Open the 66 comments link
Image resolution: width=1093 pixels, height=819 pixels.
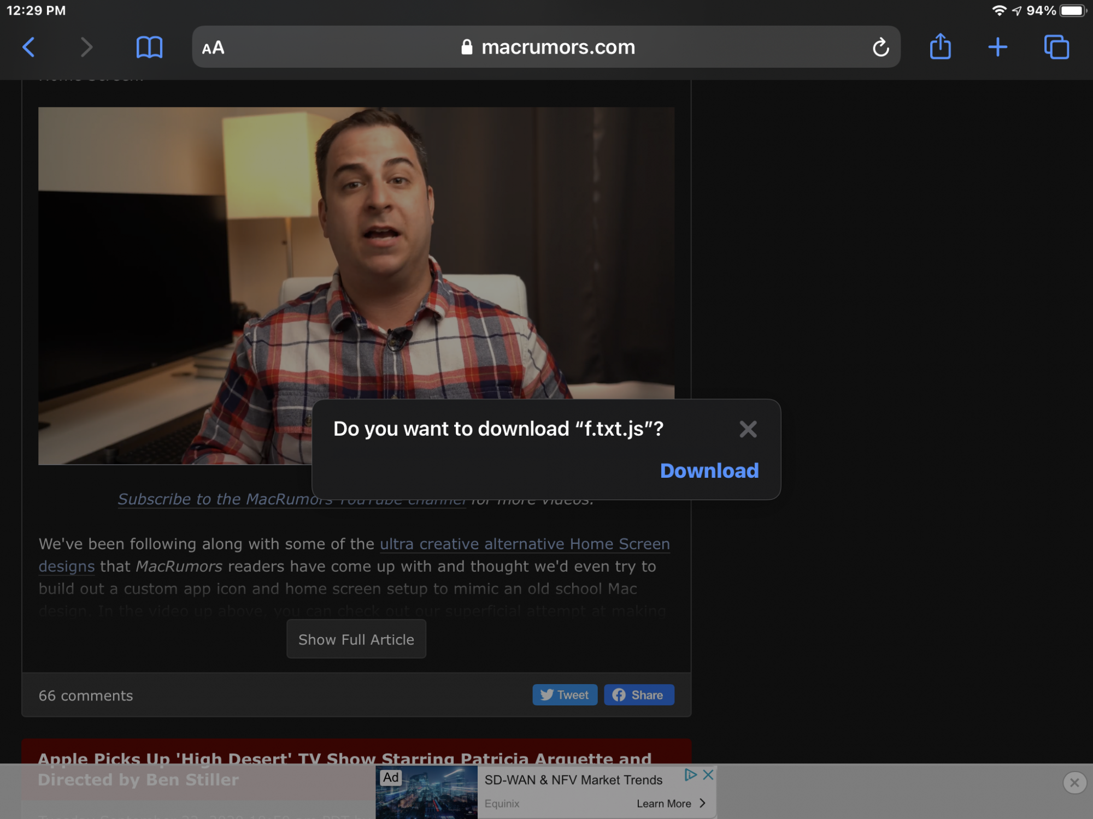pyautogui.click(x=86, y=696)
